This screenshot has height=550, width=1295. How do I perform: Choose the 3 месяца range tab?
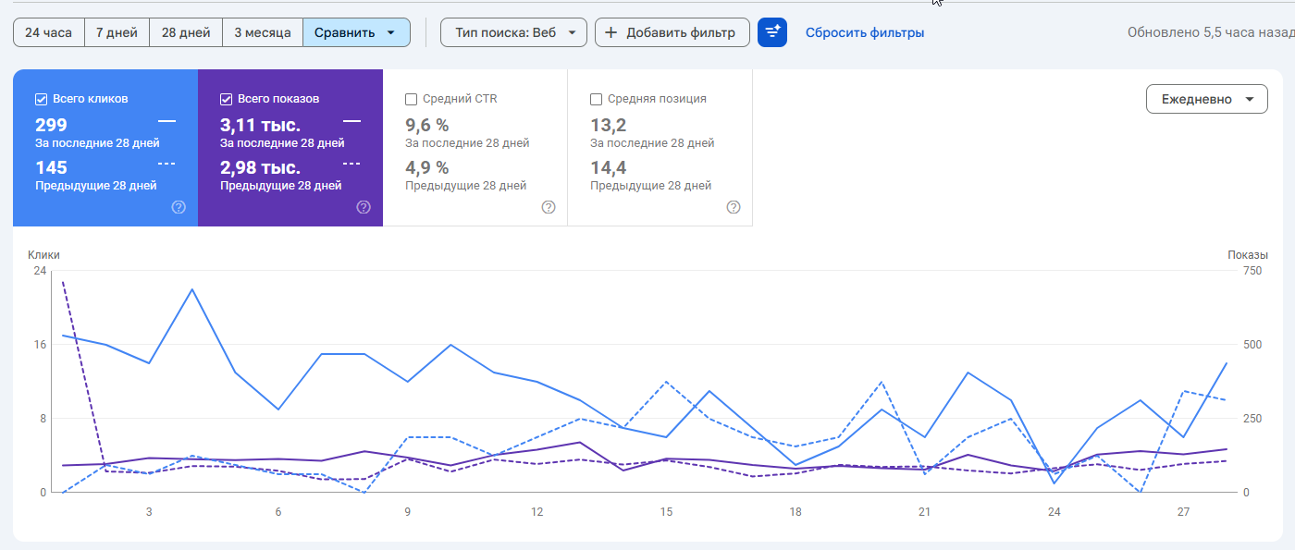coord(263,32)
